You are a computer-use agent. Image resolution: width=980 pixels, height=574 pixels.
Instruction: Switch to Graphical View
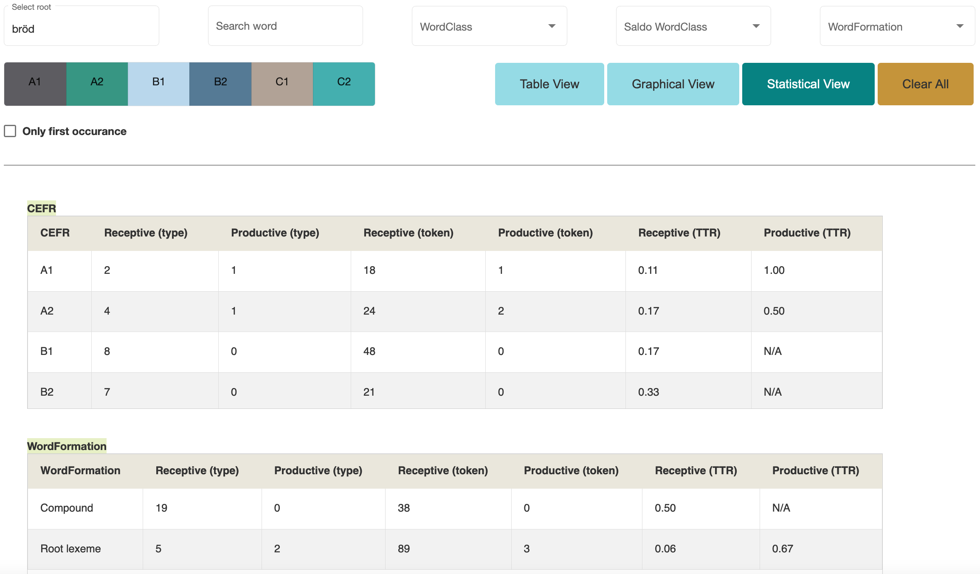pos(673,84)
